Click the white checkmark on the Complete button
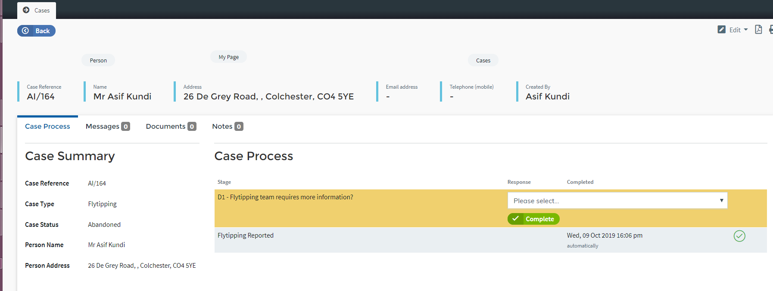 (x=515, y=219)
